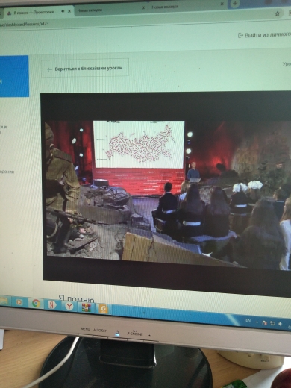This screenshot has width=291, height=388.
Task: Open Google Chrome from the taskbar
Action: [x=36, y=303]
